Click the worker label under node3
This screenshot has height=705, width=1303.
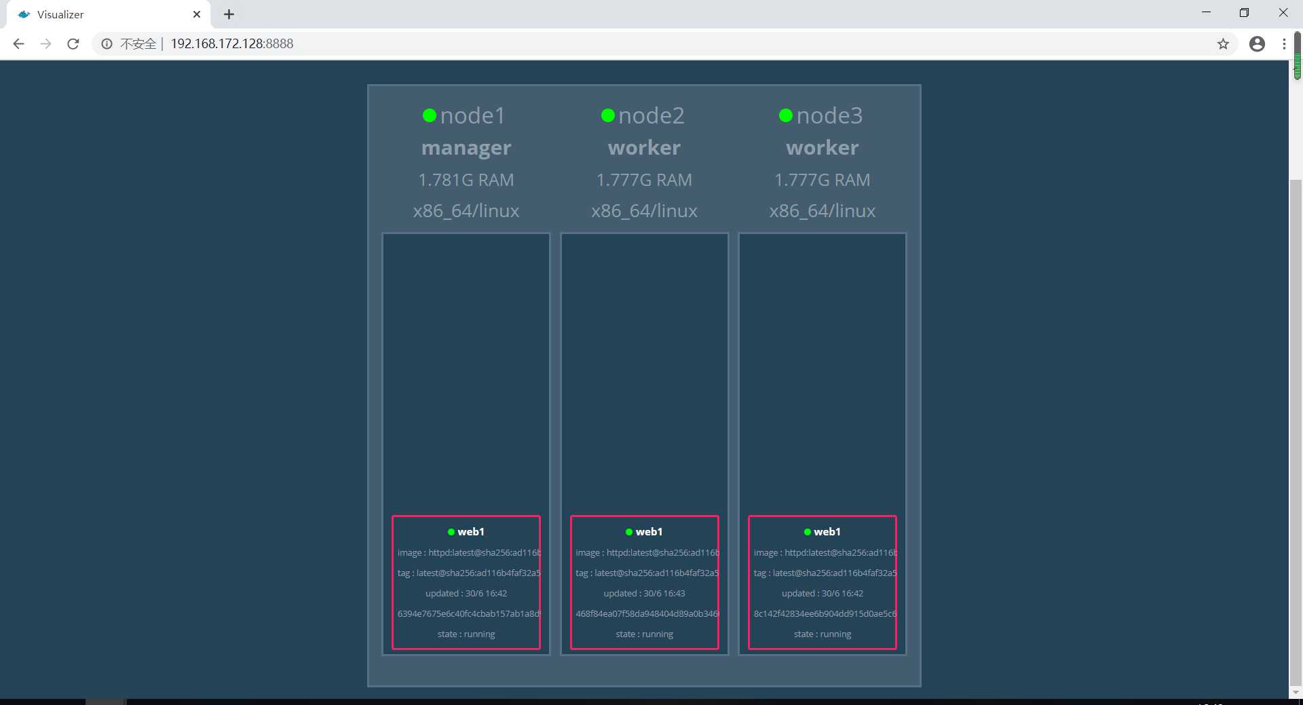(x=823, y=148)
